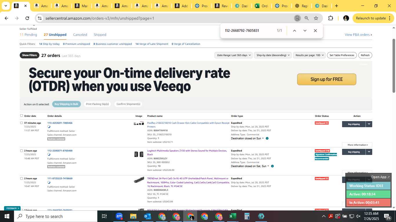Click the Refresh button
396x222 pixels.
pyautogui.click(x=365, y=55)
